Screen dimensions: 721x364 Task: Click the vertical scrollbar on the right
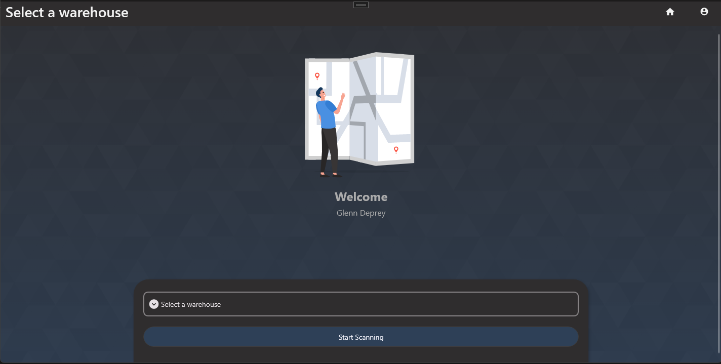click(719, 192)
